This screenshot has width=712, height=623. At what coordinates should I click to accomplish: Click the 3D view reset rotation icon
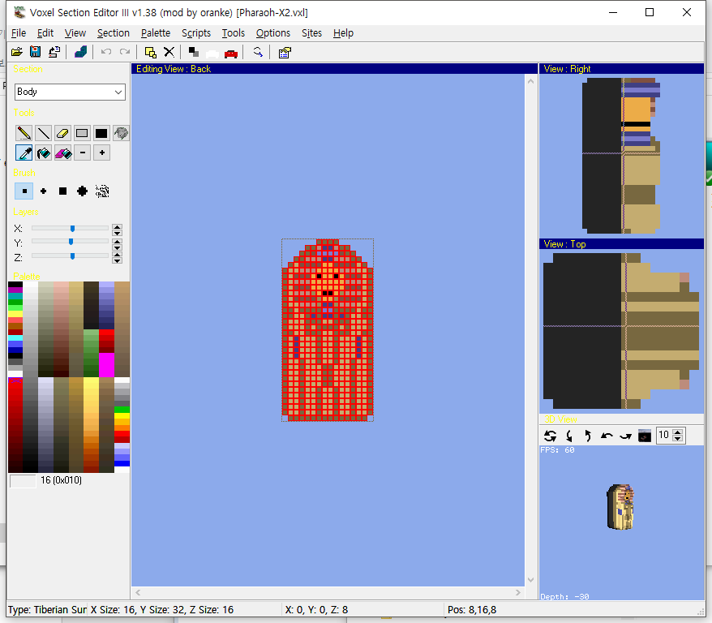(x=551, y=436)
